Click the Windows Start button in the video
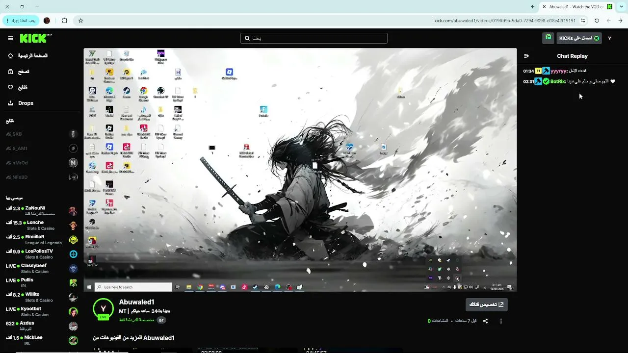This screenshot has height=353, width=628. point(89,287)
